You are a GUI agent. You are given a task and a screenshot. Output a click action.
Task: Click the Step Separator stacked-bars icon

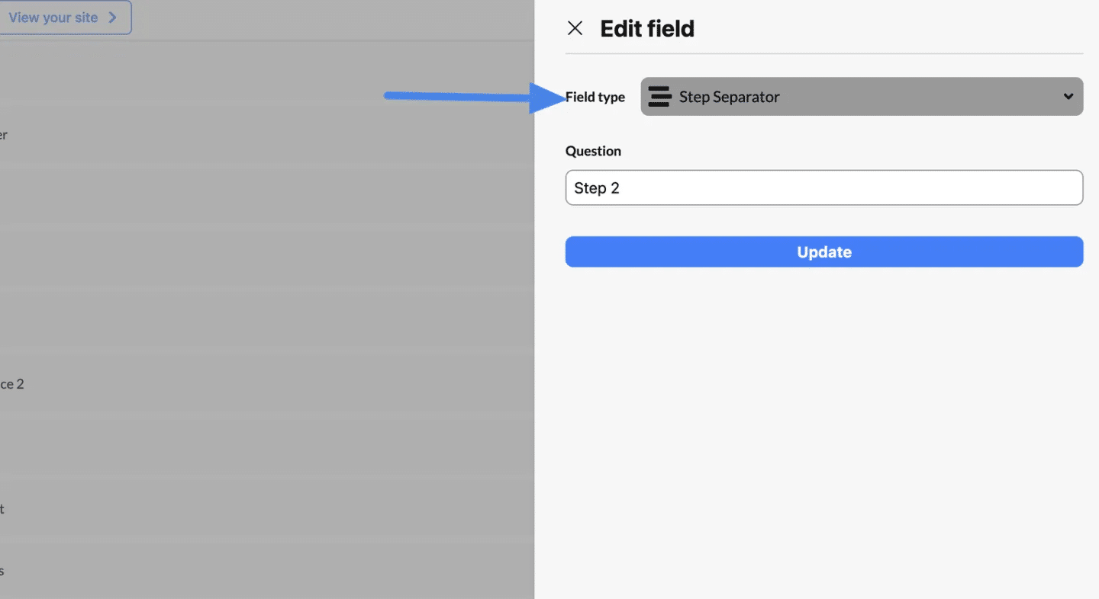point(659,97)
